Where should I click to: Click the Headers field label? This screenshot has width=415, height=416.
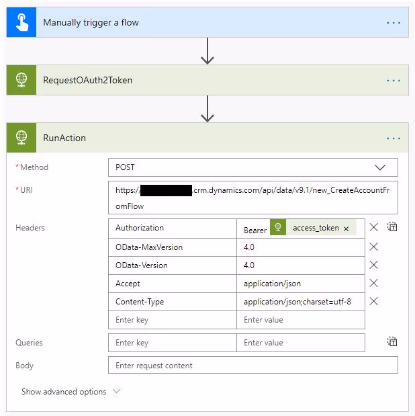30,228
